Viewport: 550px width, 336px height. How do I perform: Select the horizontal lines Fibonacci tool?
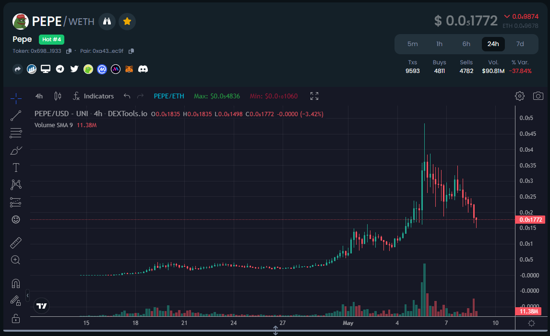tap(16, 133)
